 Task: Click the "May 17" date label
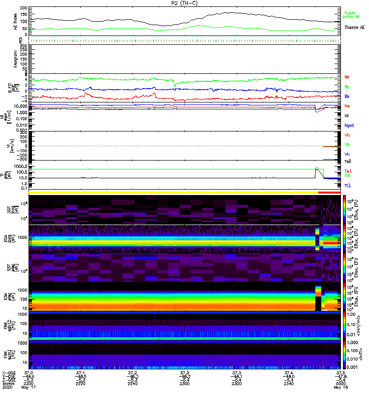(29, 387)
